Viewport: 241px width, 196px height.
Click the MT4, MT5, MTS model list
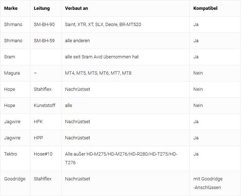pyautogui.click(x=98, y=73)
